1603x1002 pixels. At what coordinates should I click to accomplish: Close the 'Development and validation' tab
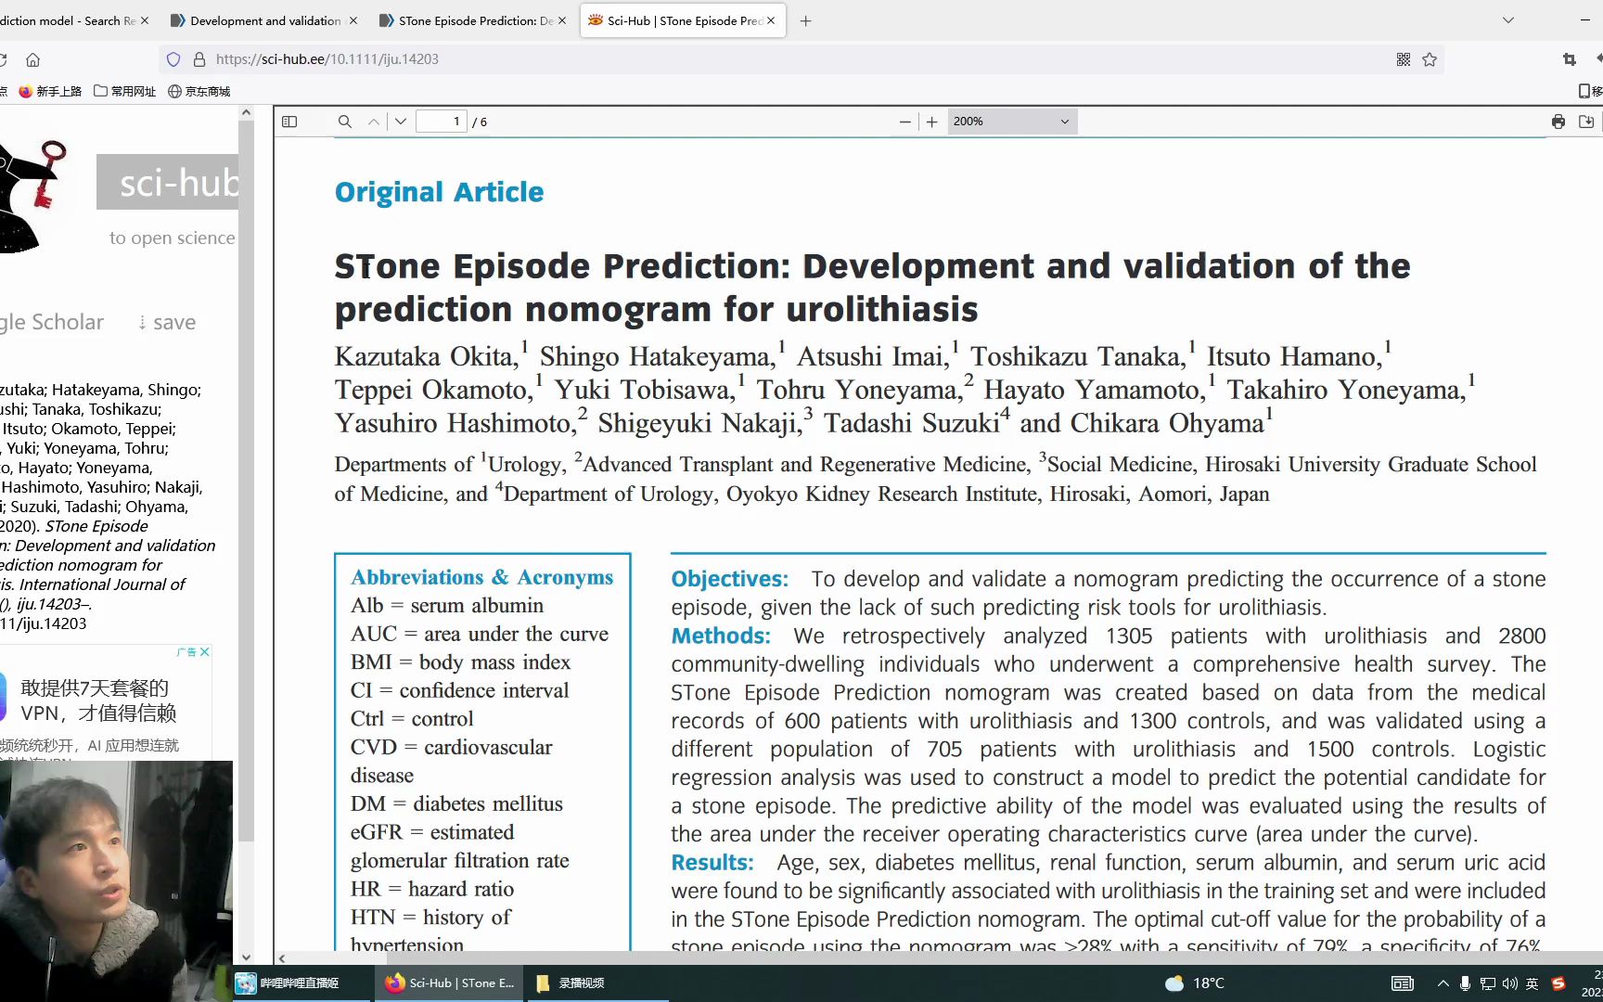click(353, 20)
